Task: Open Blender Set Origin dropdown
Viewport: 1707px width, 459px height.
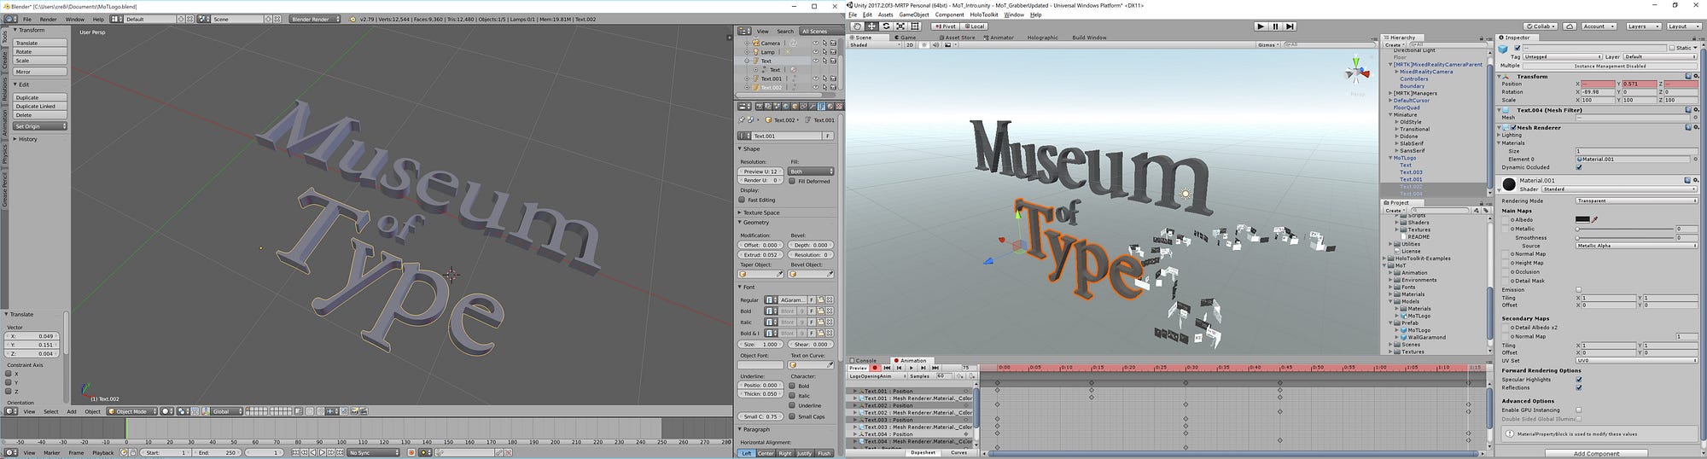Action: click(40, 126)
